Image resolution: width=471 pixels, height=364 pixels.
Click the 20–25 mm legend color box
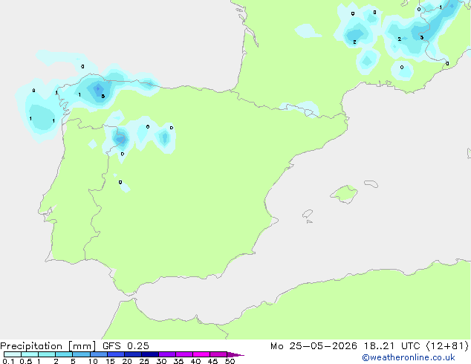133,354
